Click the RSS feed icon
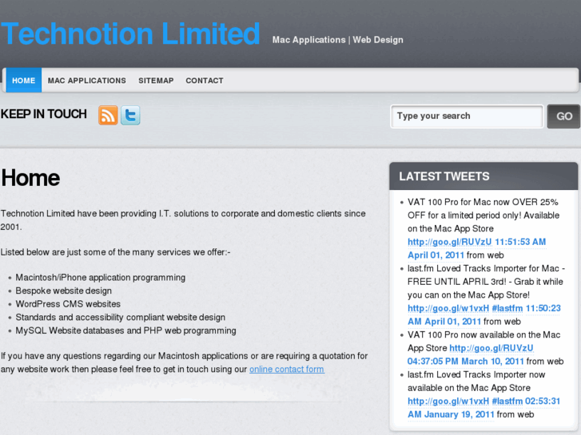This screenshot has width=581, height=435. 108,115
